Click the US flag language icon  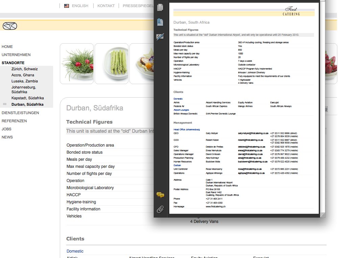pos(67,6)
